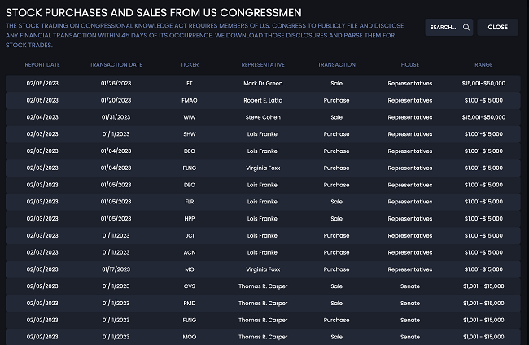Select the Range column header
The width and height of the screenshot is (529, 345).
coord(483,65)
